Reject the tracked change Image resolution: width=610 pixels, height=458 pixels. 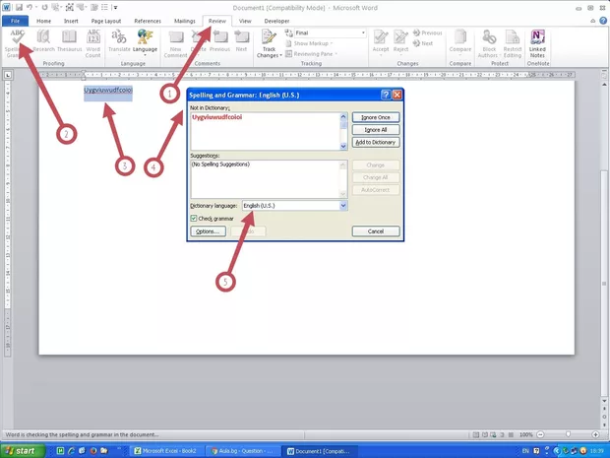[x=400, y=42]
